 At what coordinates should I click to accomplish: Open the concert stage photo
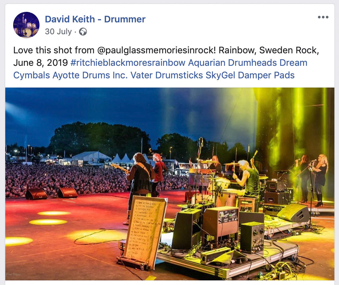[x=170, y=184]
